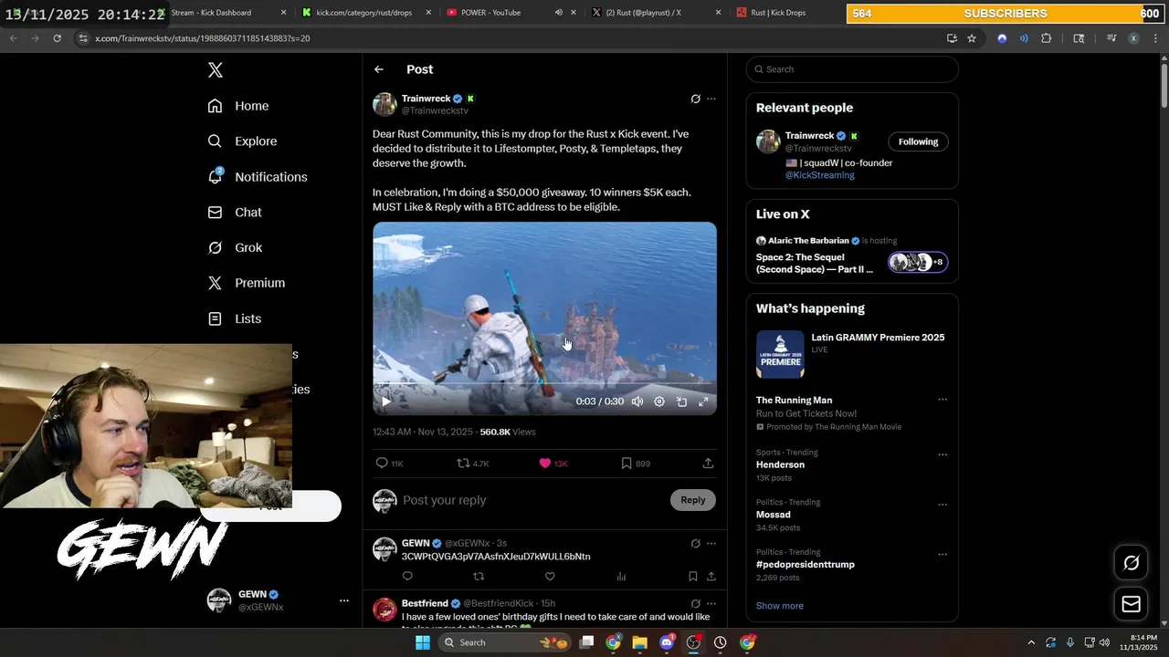Click the Windows taskbar Search box

coord(504,642)
